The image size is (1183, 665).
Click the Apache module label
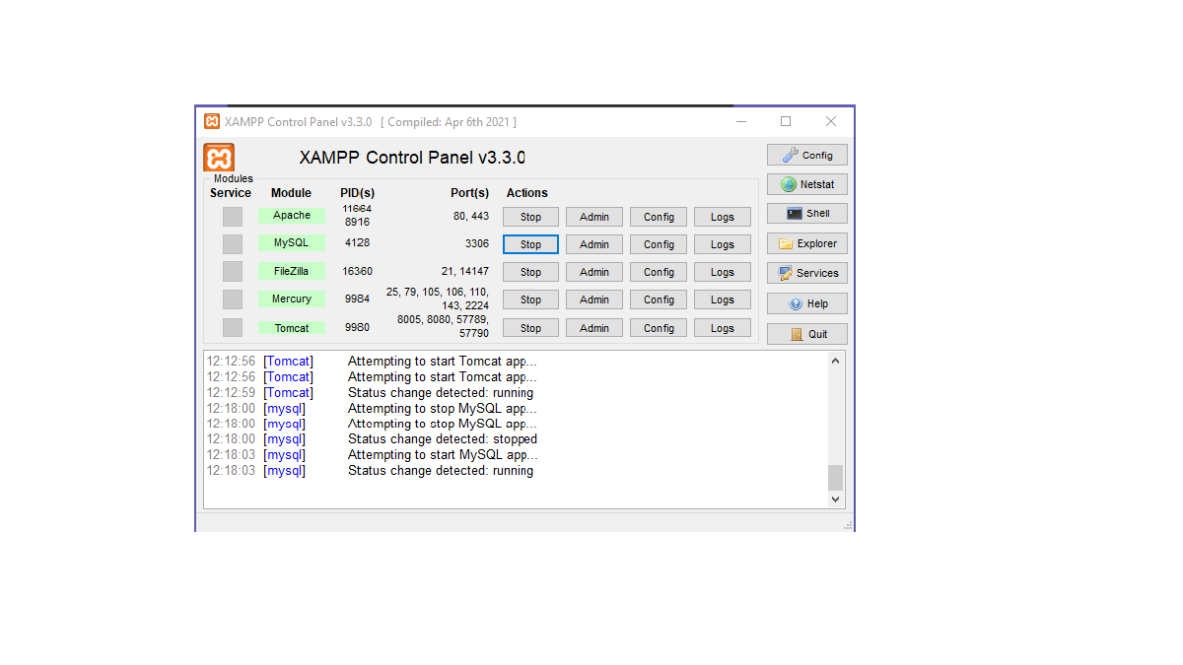[x=292, y=215]
